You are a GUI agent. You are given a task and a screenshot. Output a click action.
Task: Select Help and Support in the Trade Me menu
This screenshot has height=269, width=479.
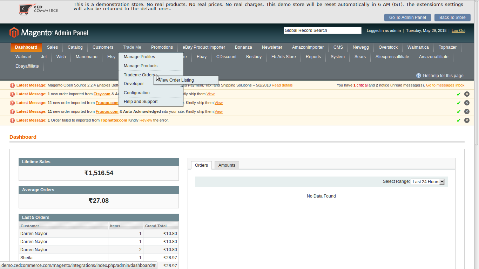click(x=151, y=102)
